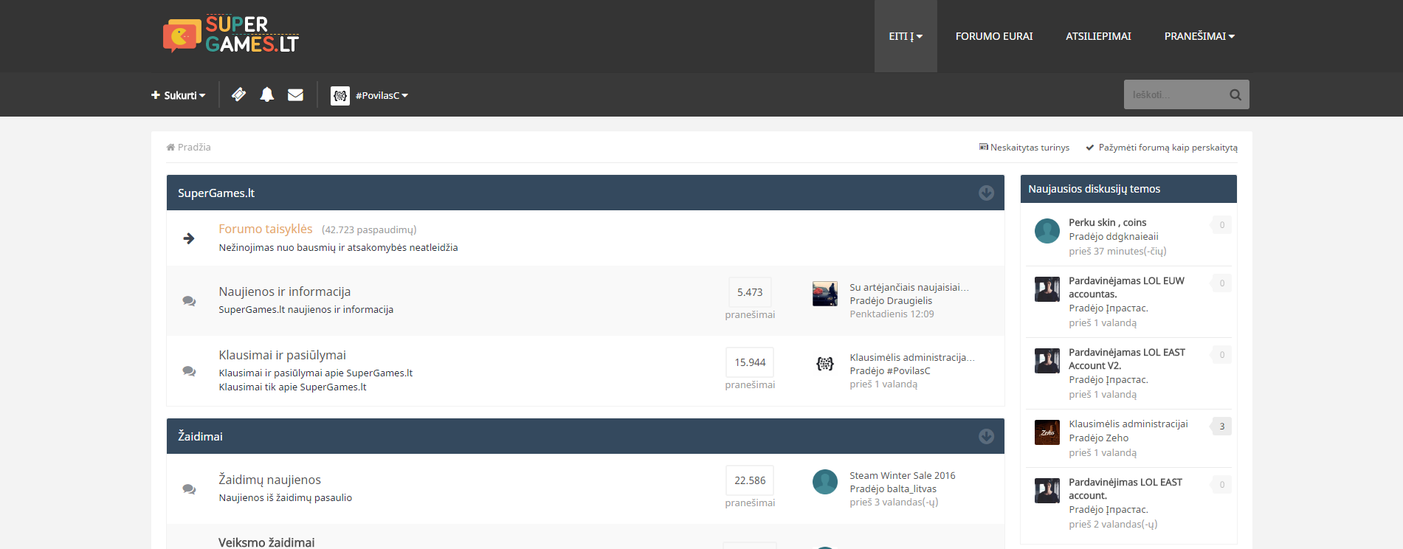Image resolution: width=1403 pixels, height=549 pixels.
Task: Open balta_litvas profile link
Action: click(x=911, y=488)
